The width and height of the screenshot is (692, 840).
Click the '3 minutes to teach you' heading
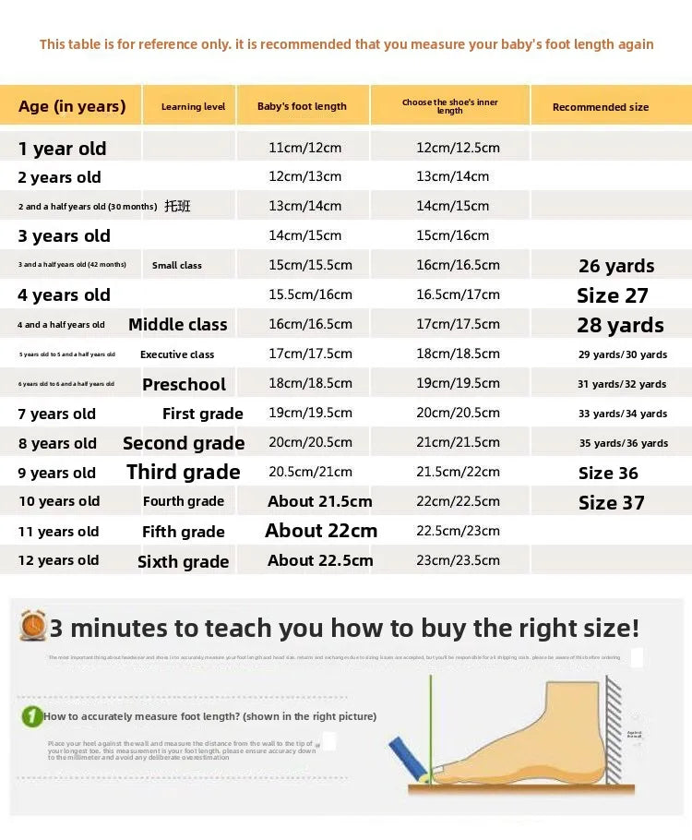point(344,628)
